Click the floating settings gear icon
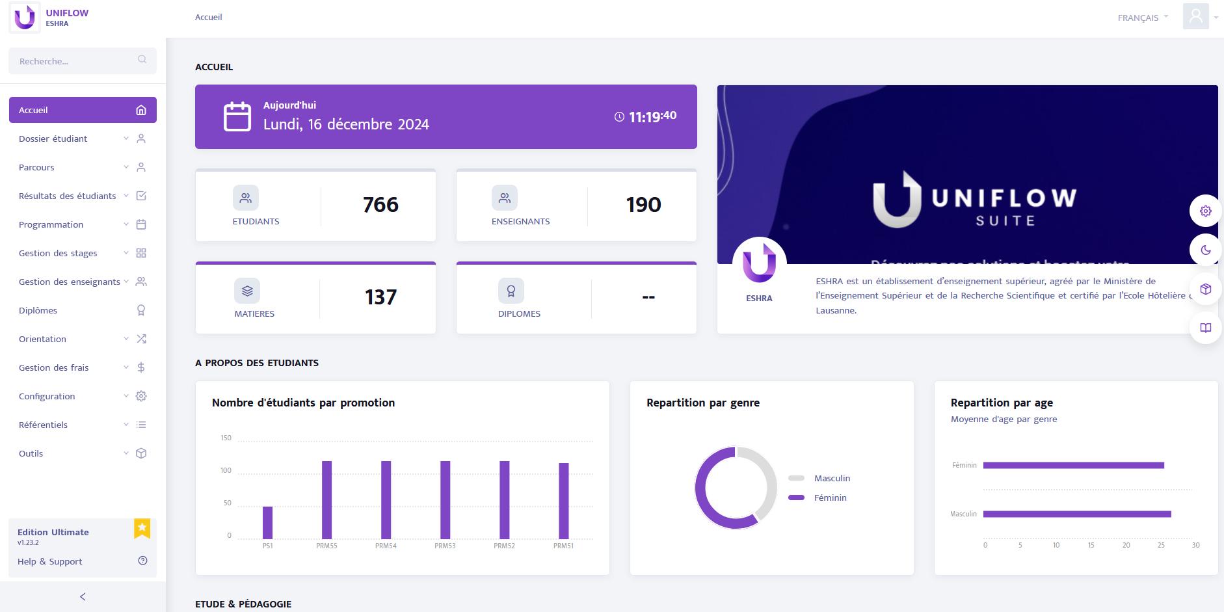The width and height of the screenshot is (1224, 612). click(1205, 211)
